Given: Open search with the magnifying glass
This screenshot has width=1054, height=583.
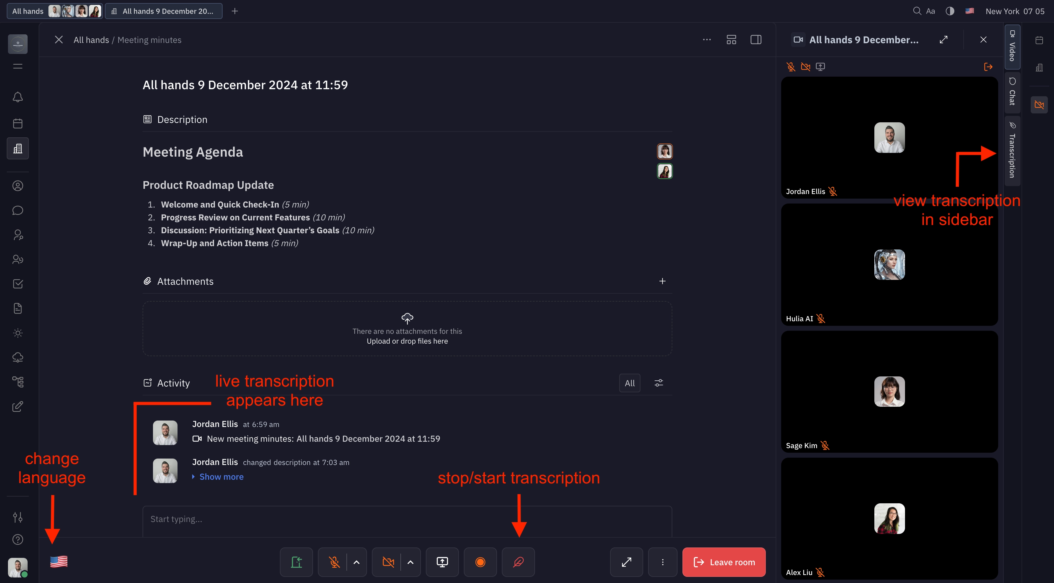Looking at the screenshot, I should tap(917, 11).
